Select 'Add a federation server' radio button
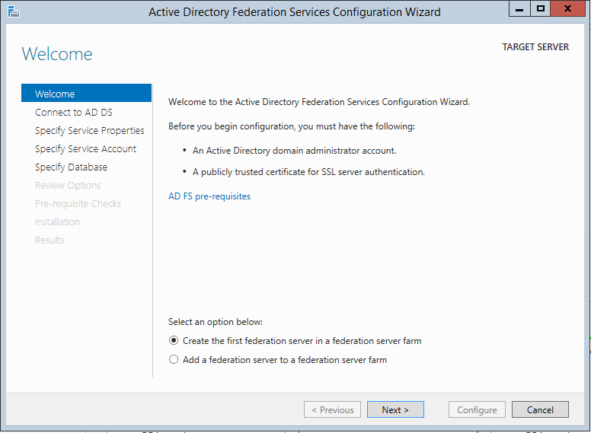This screenshot has width=591, height=433. (174, 360)
